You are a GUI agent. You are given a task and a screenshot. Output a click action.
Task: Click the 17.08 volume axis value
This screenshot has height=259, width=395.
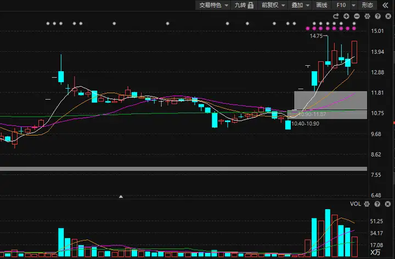pos(376,245)
